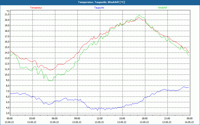
Task: Click the 9,0 y-axis value
Action: point(8,80)
